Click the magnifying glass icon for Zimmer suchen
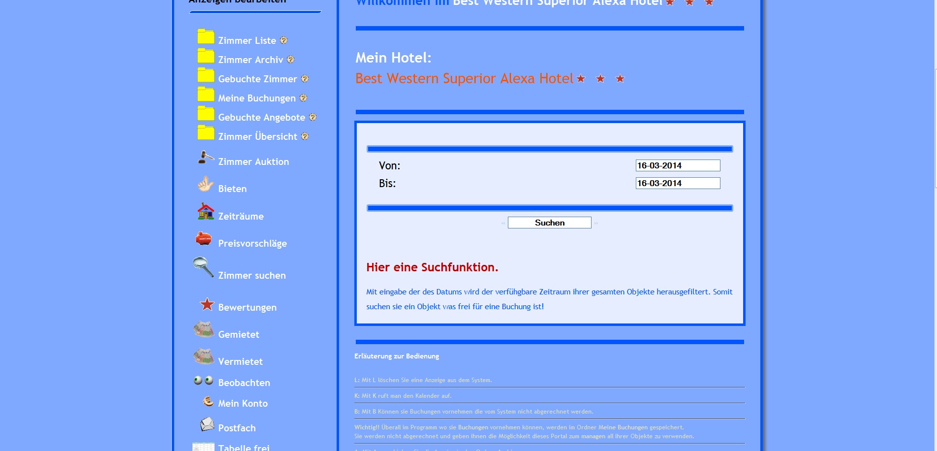 point(203,267)
